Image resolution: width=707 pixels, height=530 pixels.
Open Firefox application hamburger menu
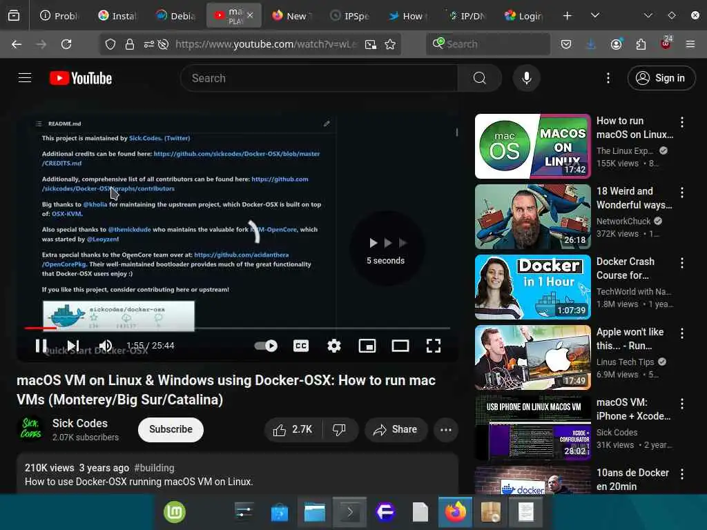690,44
